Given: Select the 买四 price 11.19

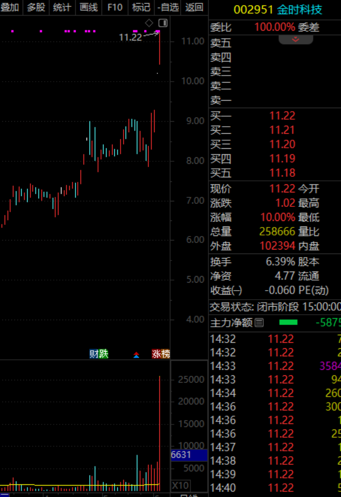Looking at the screenshot, I should (282, 158).
